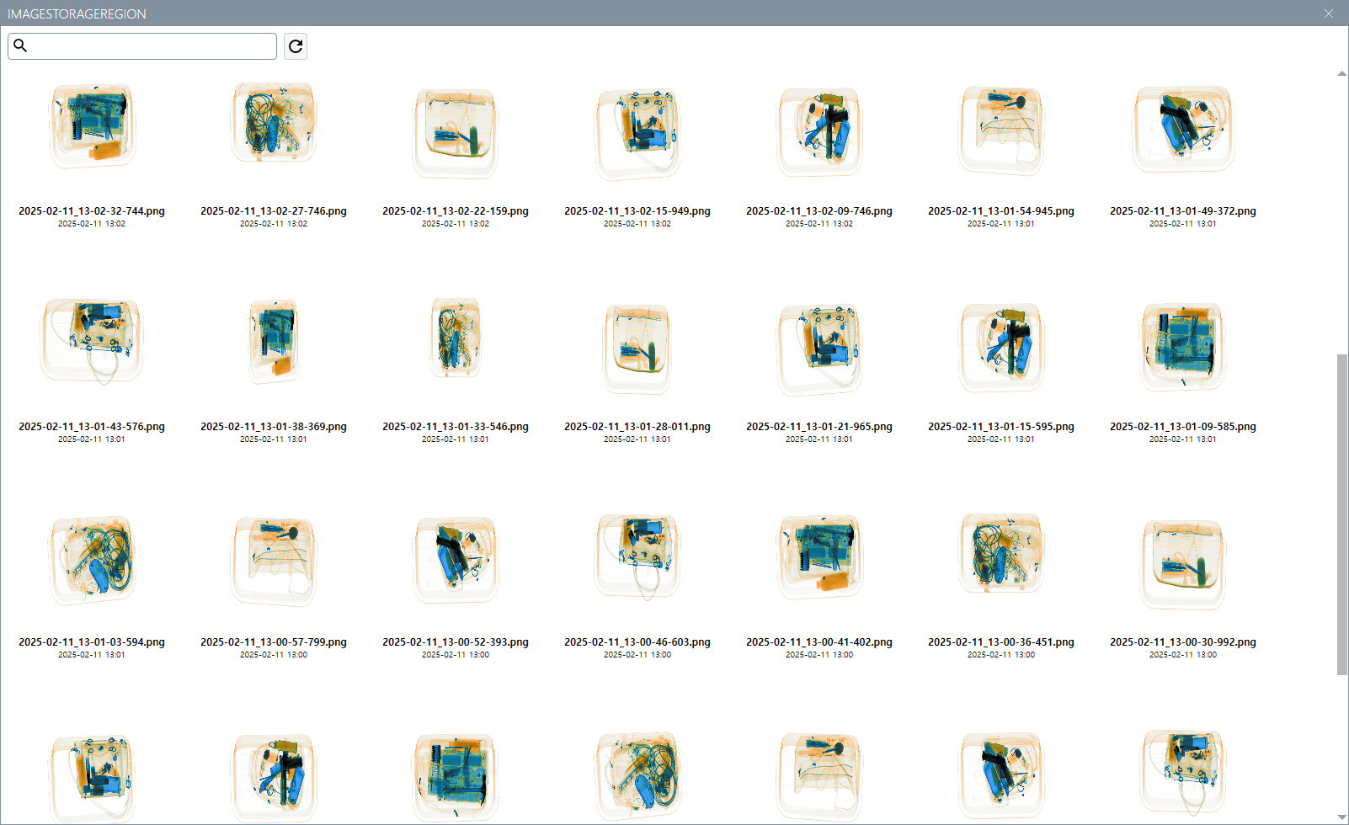The height and width of the screenshot is (825, 1349).
Task: Select scan image 2025-02-11_13-01-28-011.png
Action: pos(637,349)
